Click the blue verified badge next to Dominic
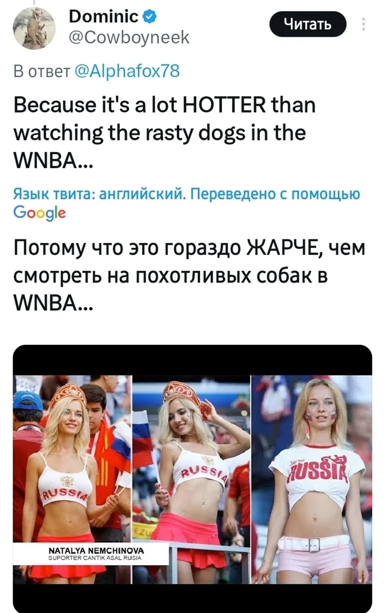The height and width of the screenshot is (613, 385). (x=150, y=17)
